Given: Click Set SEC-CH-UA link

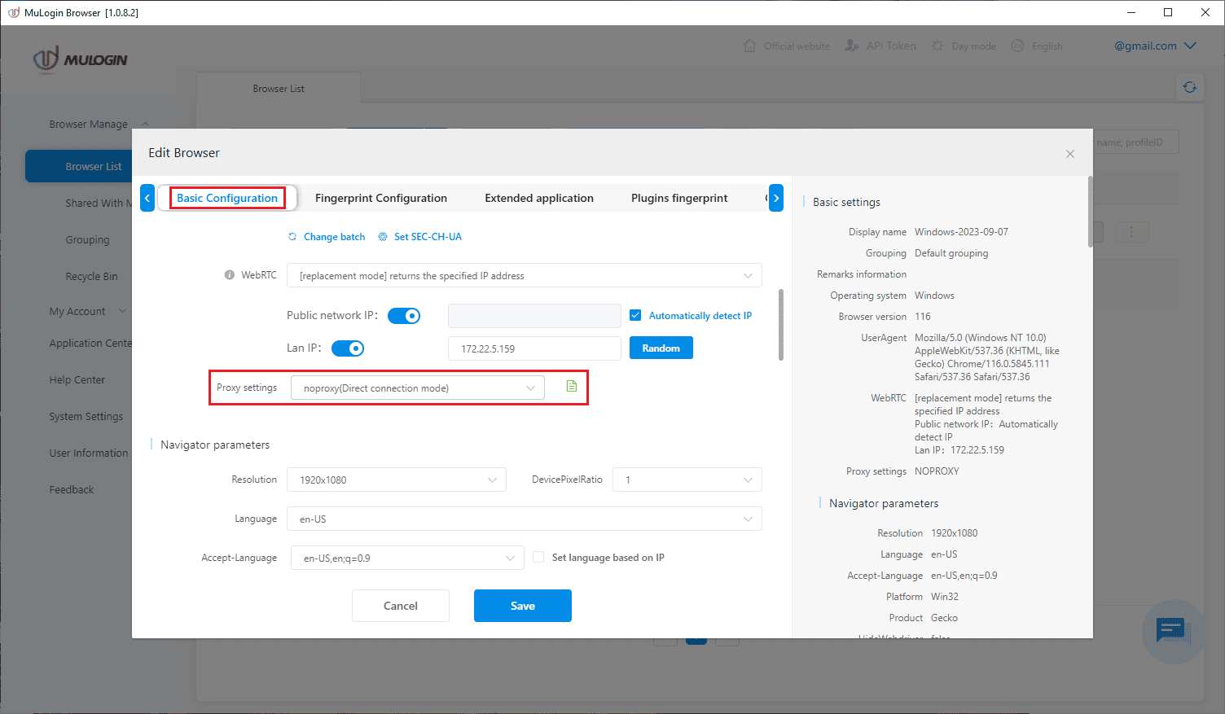Looking at the screenshot, I should click(x=428, y=237).
